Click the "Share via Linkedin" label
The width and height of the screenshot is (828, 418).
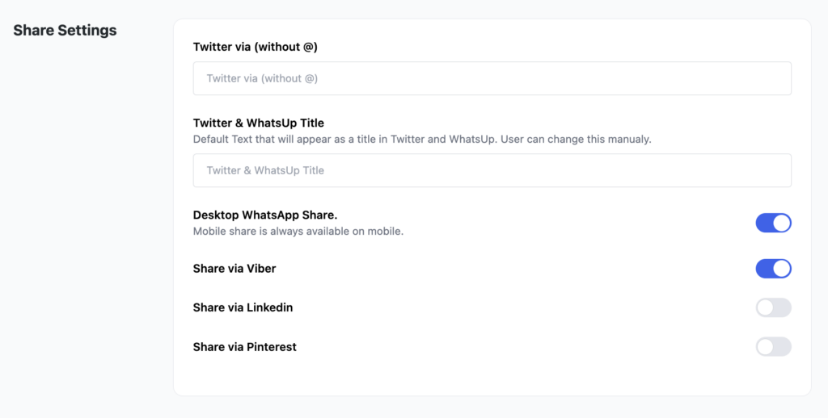pyautogui.click(x=243, y=307)
